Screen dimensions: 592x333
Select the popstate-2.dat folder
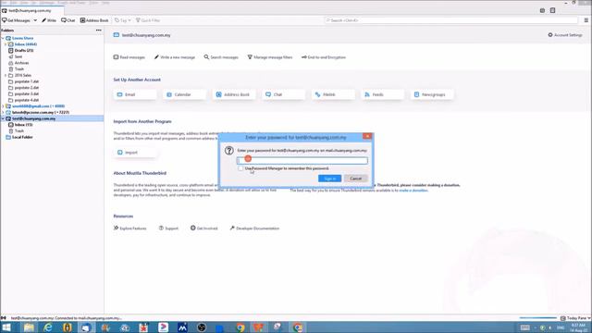(x=27, y=88)
